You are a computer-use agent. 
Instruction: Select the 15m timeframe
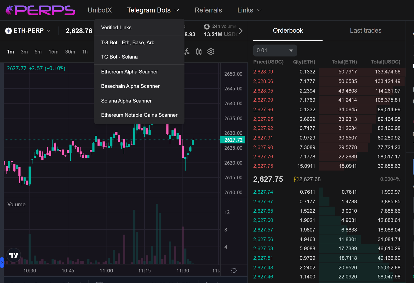click(x=53, y=52)
